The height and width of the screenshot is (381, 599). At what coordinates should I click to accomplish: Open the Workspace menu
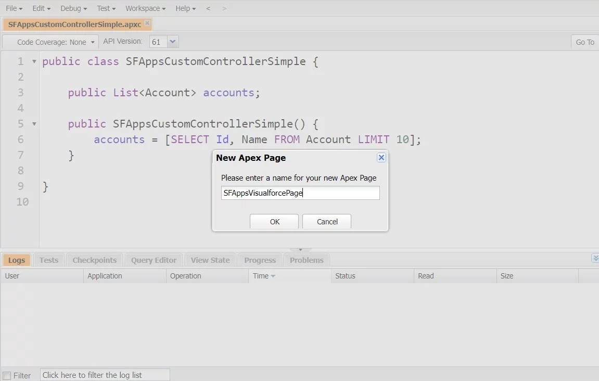coord(145,8)
